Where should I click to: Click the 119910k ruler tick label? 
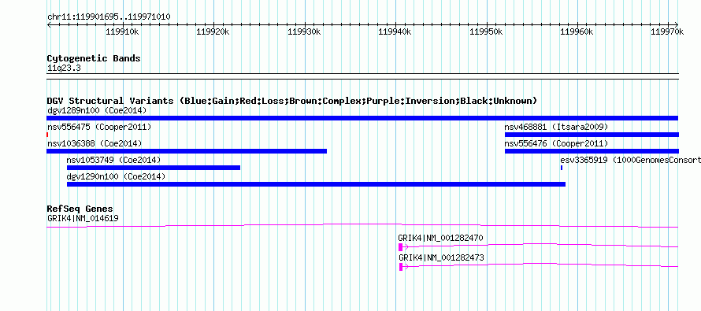point(122,31)
